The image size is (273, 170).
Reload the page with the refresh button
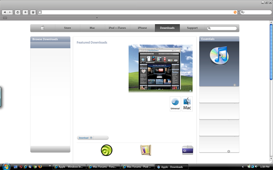pyautogui.click(x=17, y=12)
